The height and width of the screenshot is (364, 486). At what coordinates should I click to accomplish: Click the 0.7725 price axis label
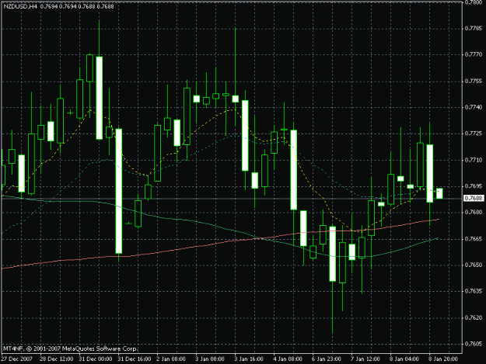coord(474,133)
